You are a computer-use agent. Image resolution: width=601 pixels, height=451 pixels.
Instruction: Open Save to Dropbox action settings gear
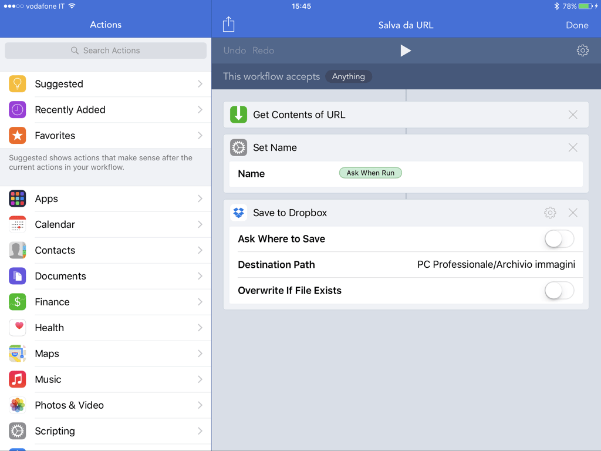(x=550, y=213)
